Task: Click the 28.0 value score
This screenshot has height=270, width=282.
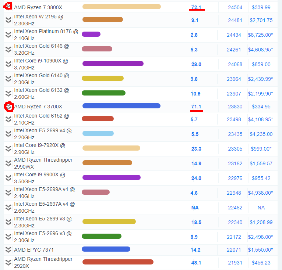Action: tap(196, 64)
